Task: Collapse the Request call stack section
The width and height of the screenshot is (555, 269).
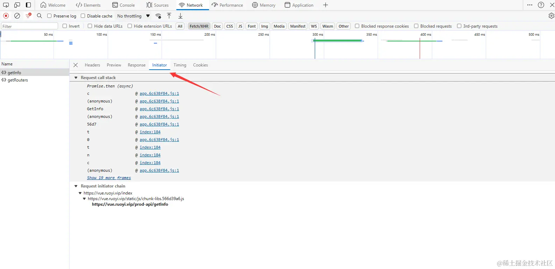Action: coord(76,78)
